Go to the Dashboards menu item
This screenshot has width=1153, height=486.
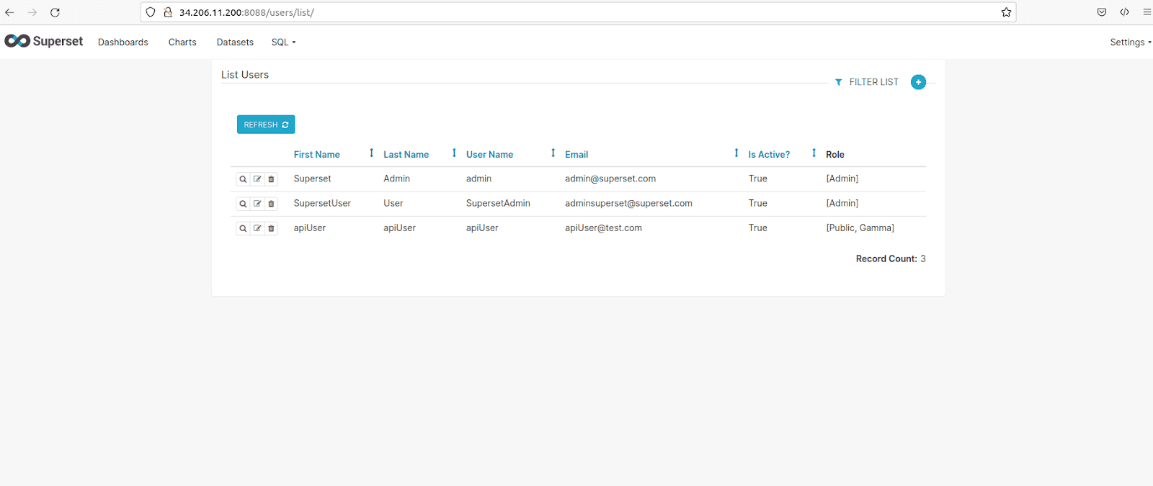(x=123, y=42)
